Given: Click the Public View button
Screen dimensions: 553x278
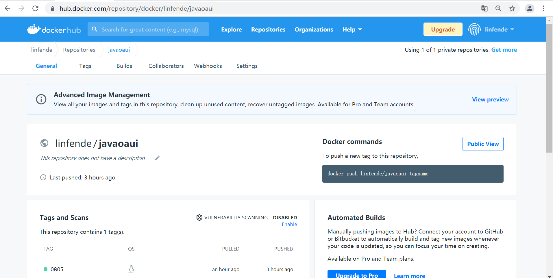Looking at the screenshot, I should click(483, 144).
